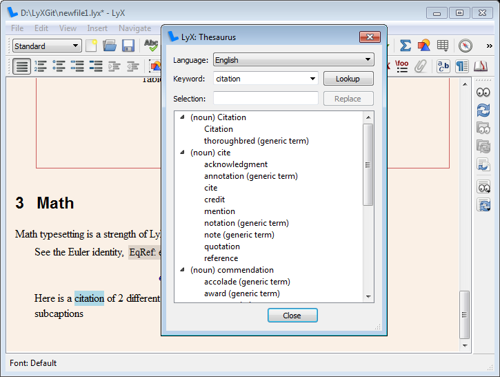Open the thesaurus book icon
The width and height of the screenshot is (500, 377).
coord(481,66)
